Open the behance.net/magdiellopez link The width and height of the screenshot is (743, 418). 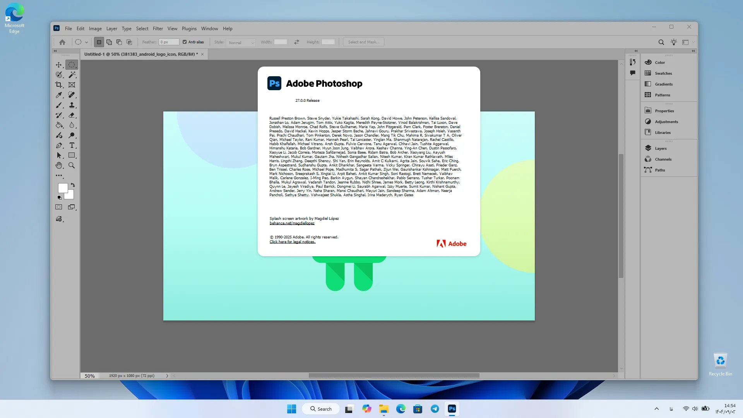coord(292,223)
